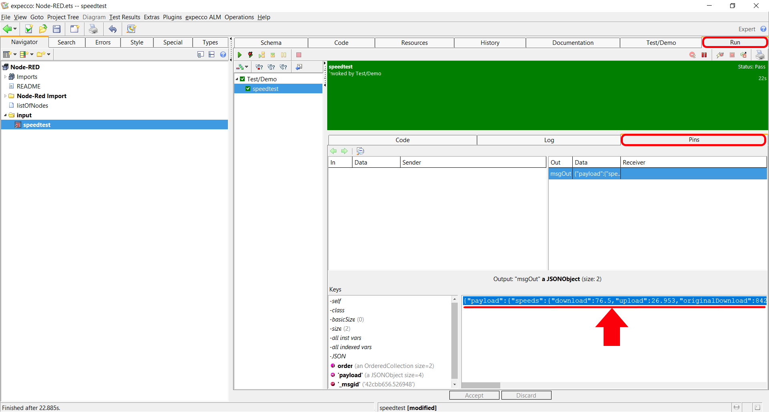Image resolution: width=769 pixels, height=412 pixels.
Task: Click the red Stop execution square
Action: 298,55
